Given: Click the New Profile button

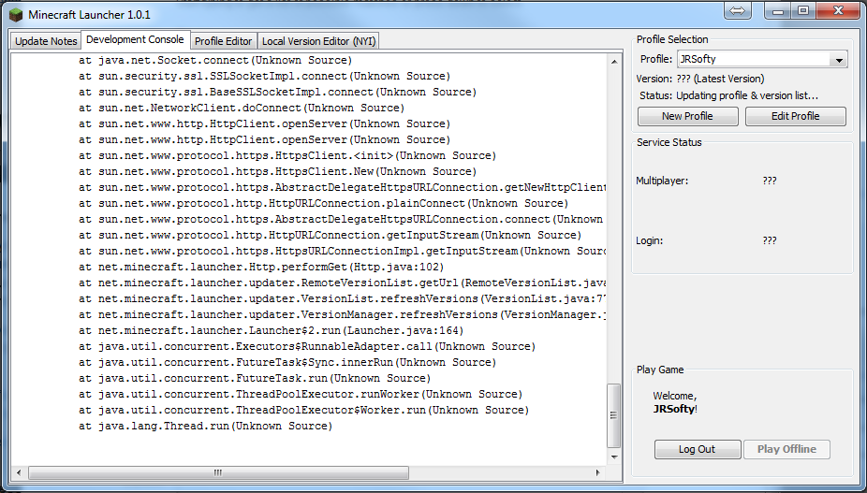Looking at the screenshot, I should point(687,116).
